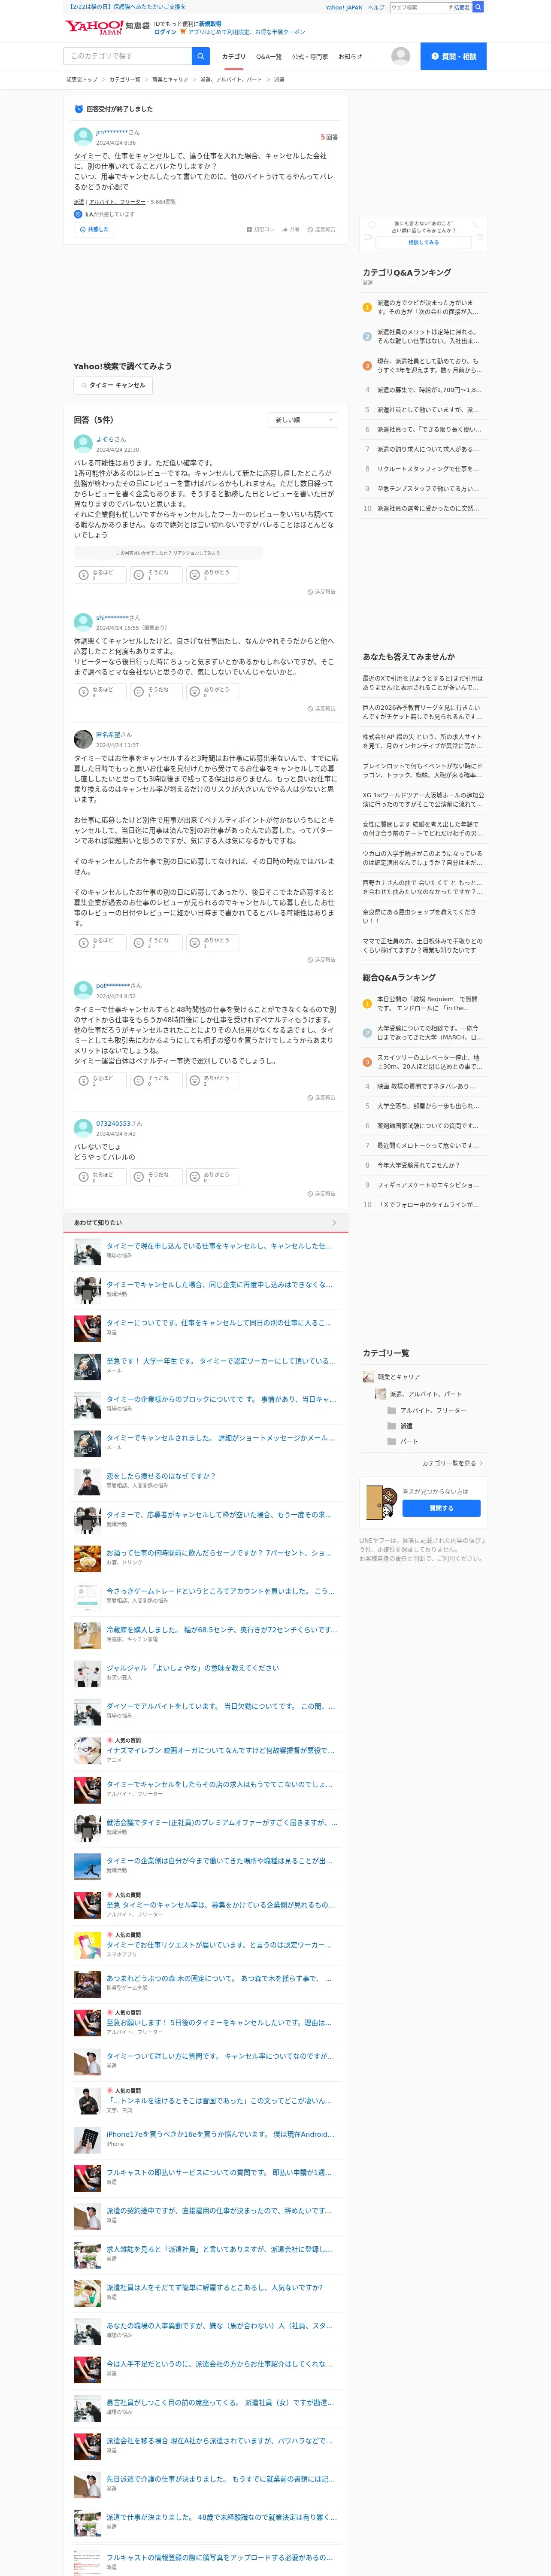Report 073240553's answer via 違反報告
551x2576 pixels.
pos(321,1193)
